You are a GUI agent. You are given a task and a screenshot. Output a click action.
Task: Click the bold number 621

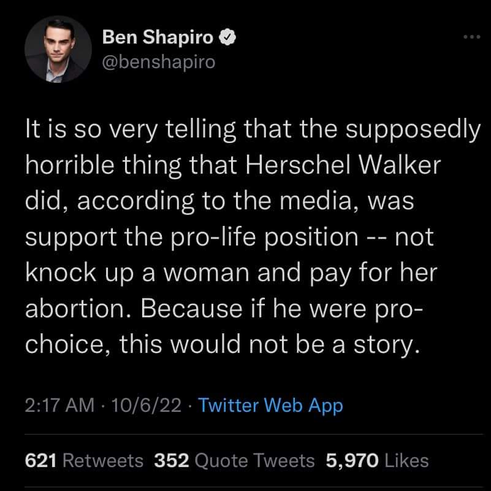[x=40, y=460]
